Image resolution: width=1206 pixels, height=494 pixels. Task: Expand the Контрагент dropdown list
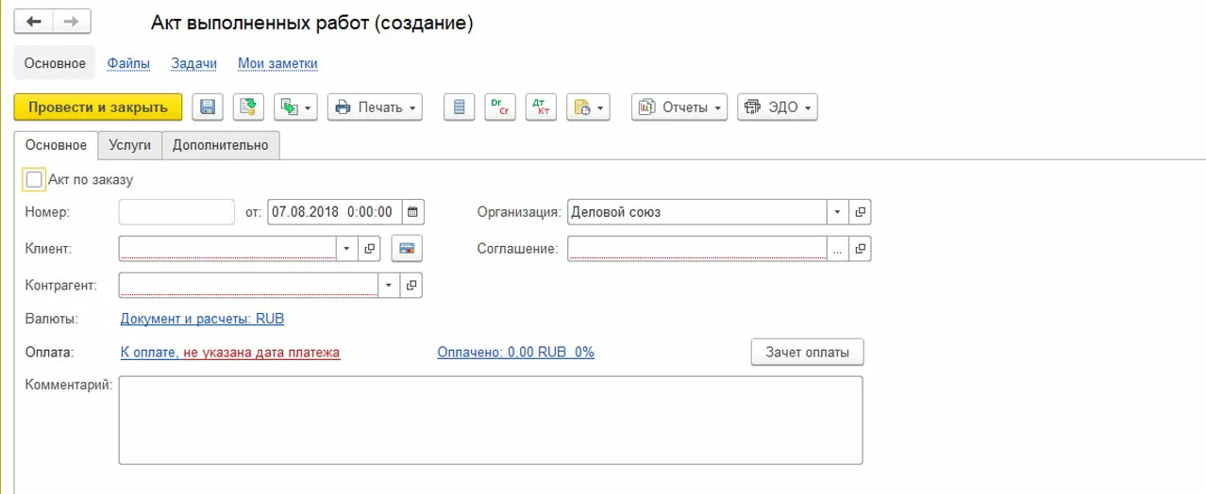pos(388,284)
